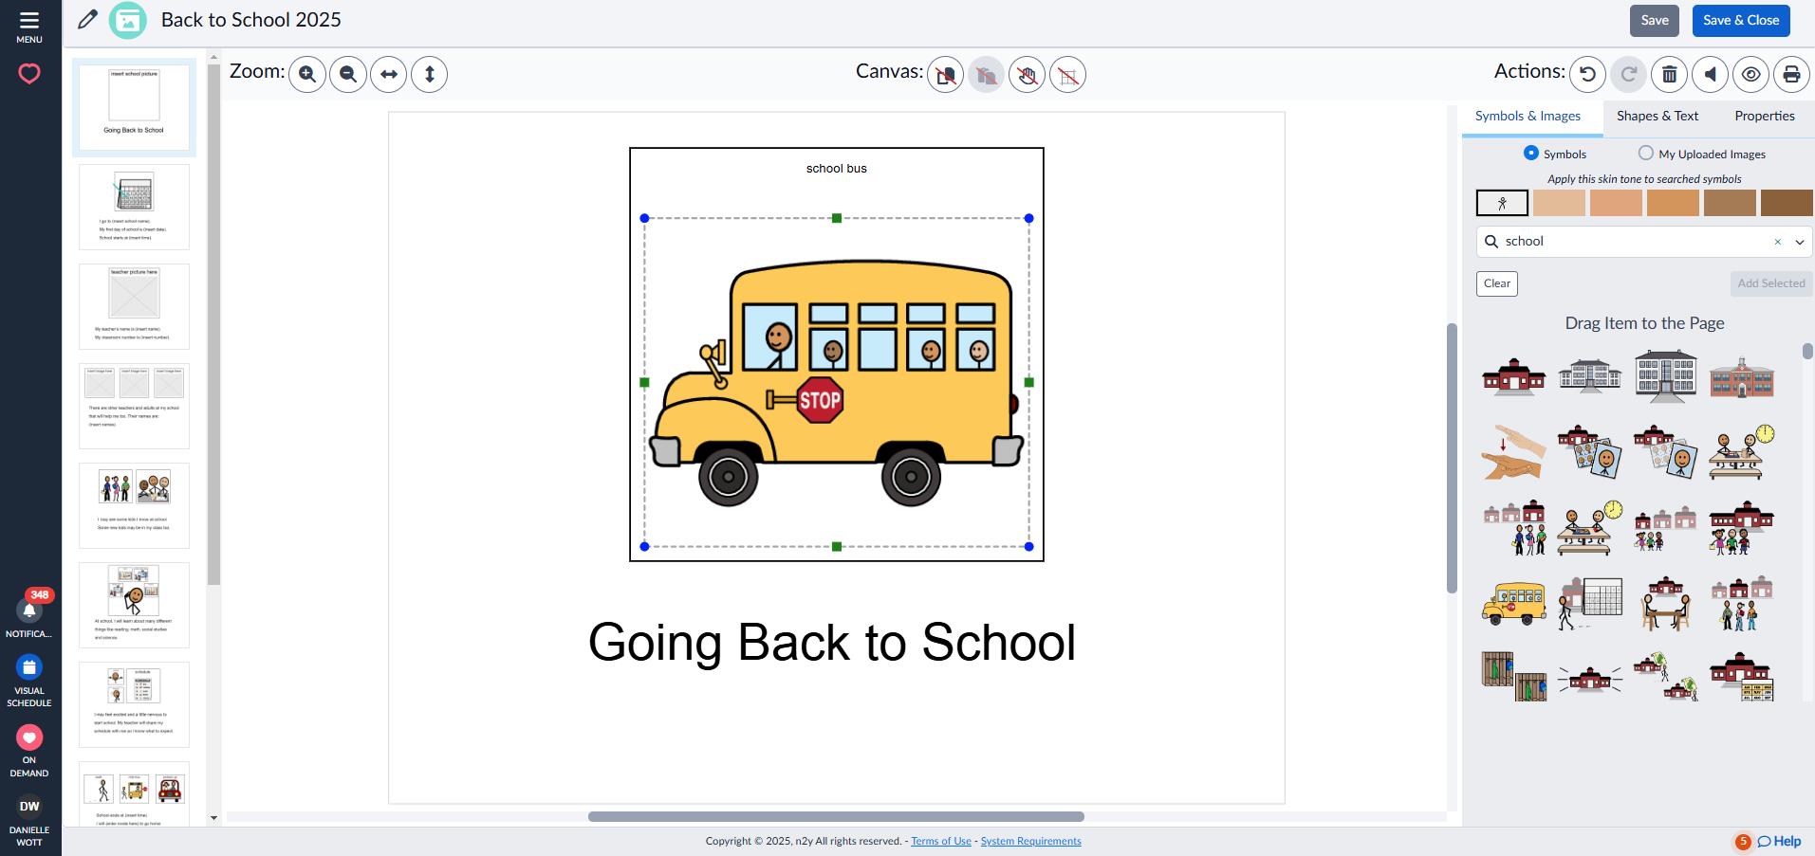Click the zoom out magnifier icon

[348, 74]
